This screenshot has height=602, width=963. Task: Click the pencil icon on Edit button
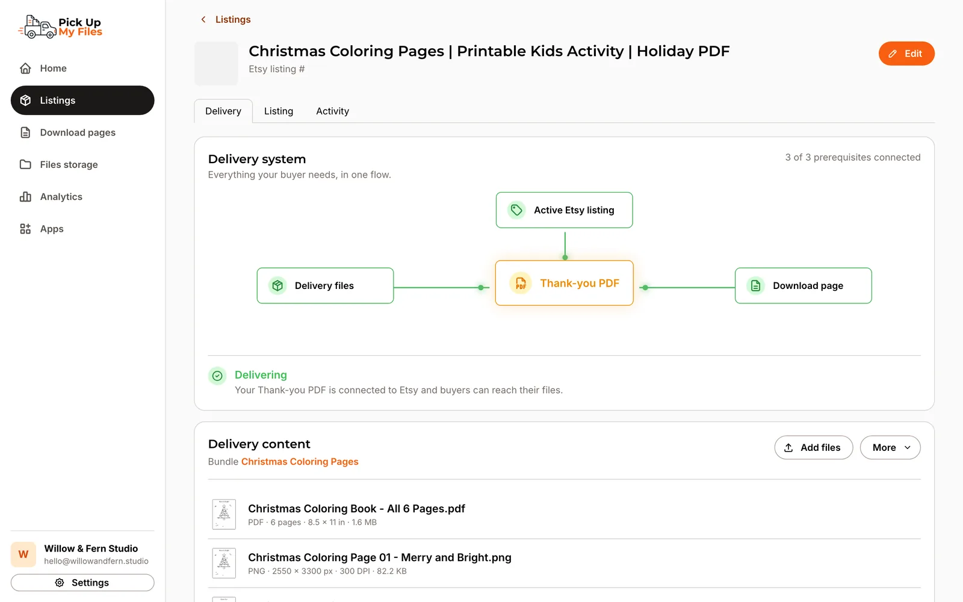pyautogui.click(x=893, y=54)
